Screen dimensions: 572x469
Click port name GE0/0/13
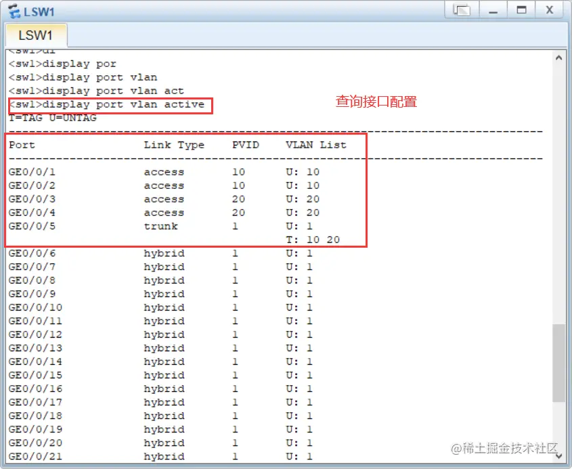(35, 348)
